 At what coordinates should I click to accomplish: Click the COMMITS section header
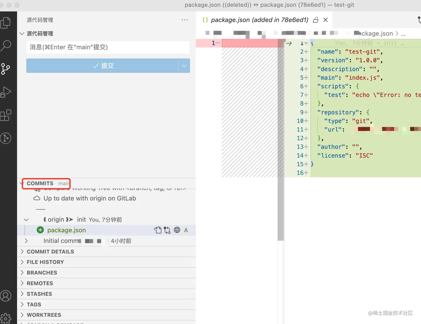106,183
